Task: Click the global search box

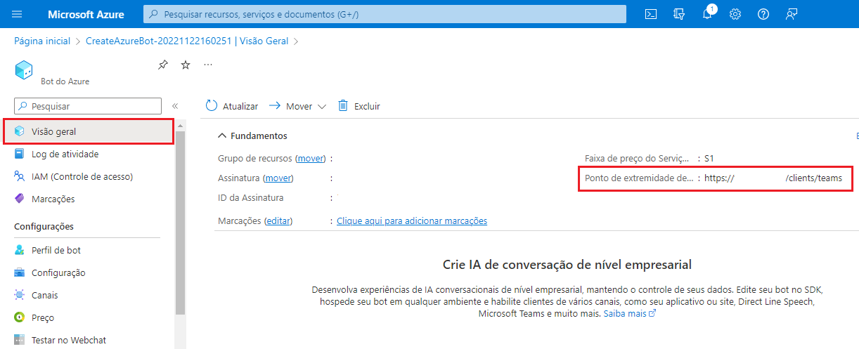Action: (385, 14)
